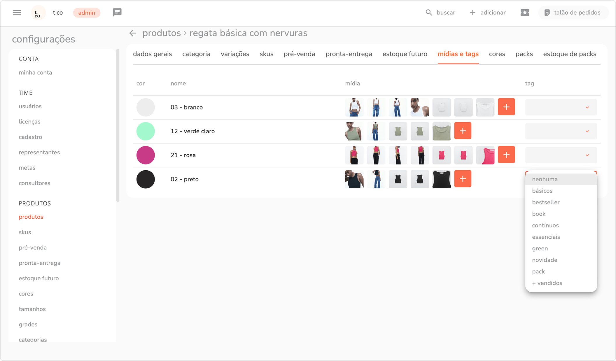Click the chat messages icon
The height and width of the screenshot is (361, 616).
(x=117, y=13)
